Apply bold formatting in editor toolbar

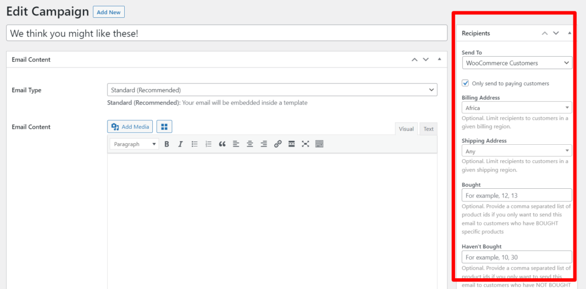(x=167, y=144)
